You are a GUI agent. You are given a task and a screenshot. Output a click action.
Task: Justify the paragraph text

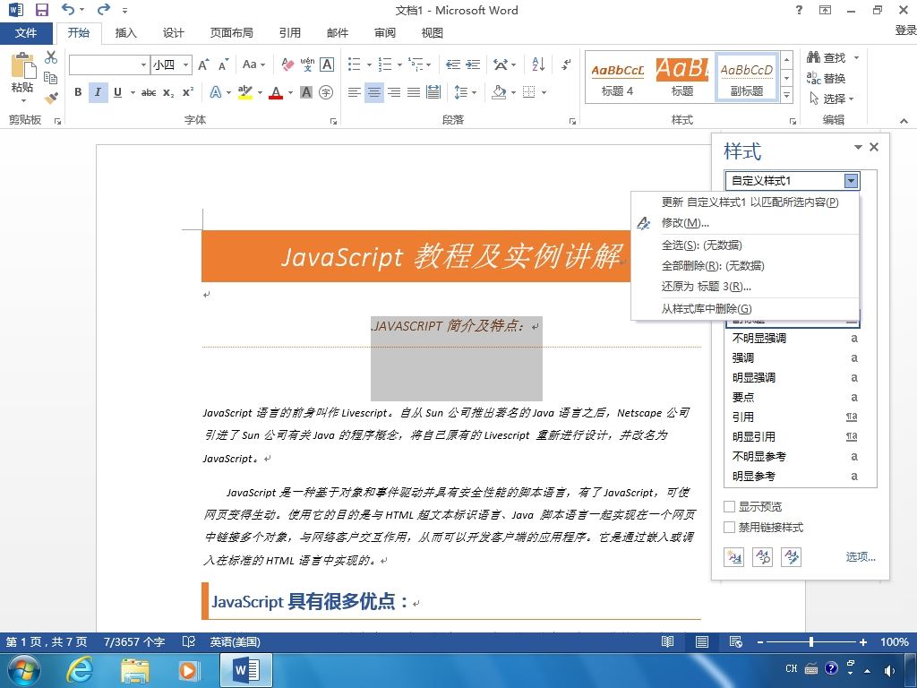click(x=414, y=92)
